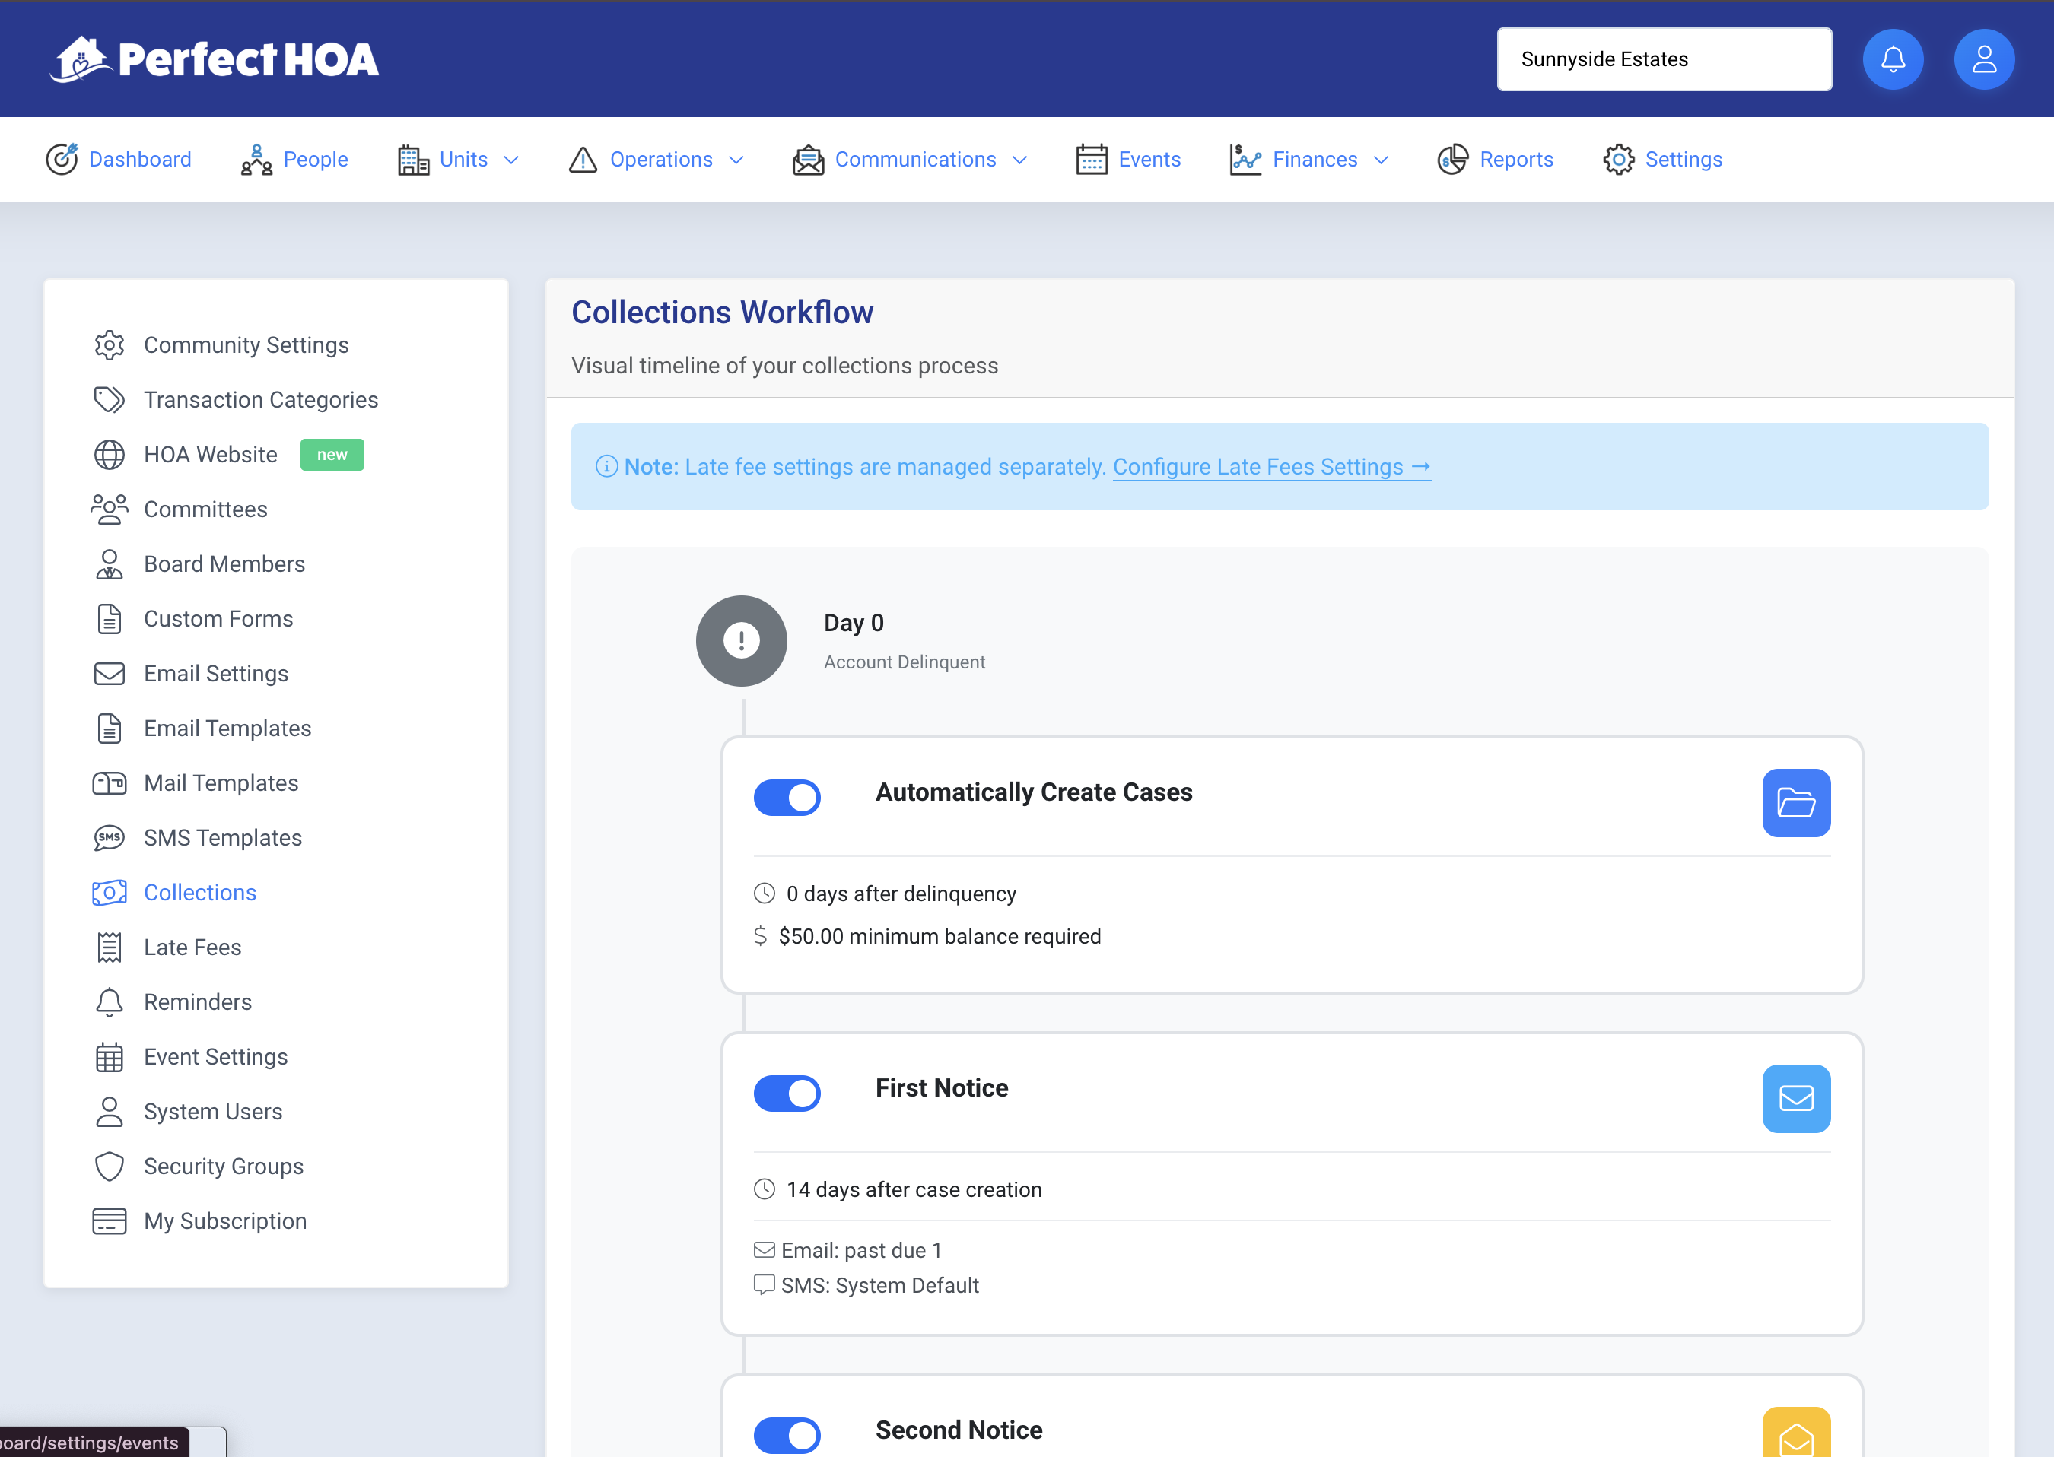Screen dimensions: 2054x1457
Task: Click the notifications bell icon
Action: coord(1893,59)
